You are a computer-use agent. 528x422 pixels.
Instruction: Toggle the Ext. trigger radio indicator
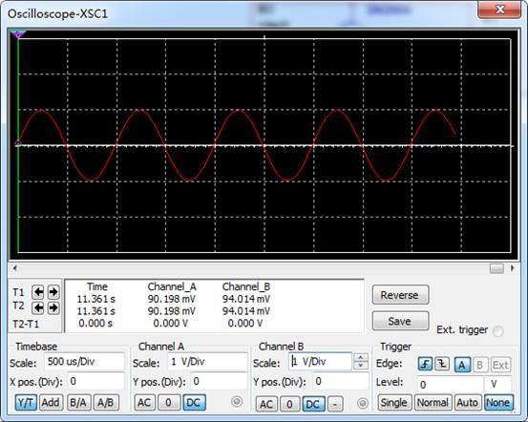[x=498, y=331]
